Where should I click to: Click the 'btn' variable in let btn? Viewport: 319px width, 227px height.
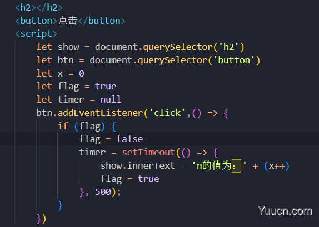pos(66,60)
